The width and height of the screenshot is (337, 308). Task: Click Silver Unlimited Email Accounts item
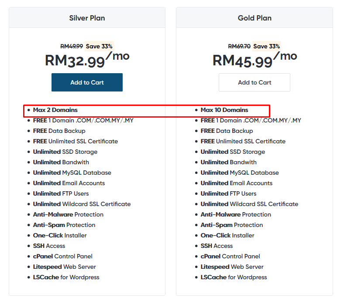pyautogui.click(x=69, y=183)
